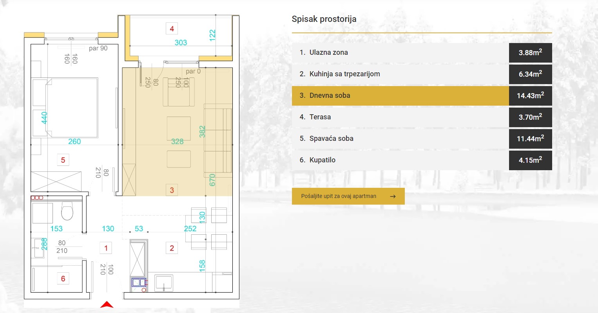Click the 3.88m² area value
This screenshot has height=313, width=598.
530,53
